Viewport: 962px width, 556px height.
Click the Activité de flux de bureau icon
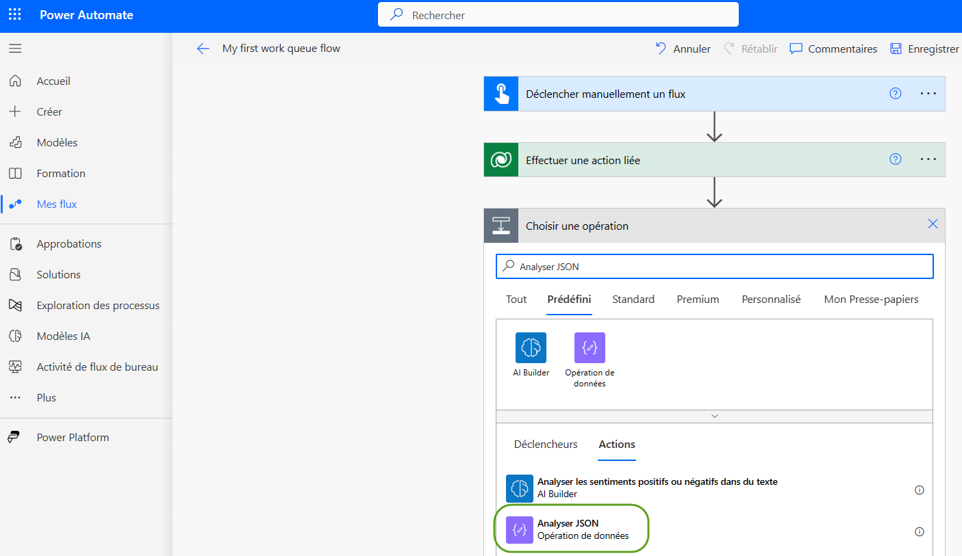[x=15, y=367]
